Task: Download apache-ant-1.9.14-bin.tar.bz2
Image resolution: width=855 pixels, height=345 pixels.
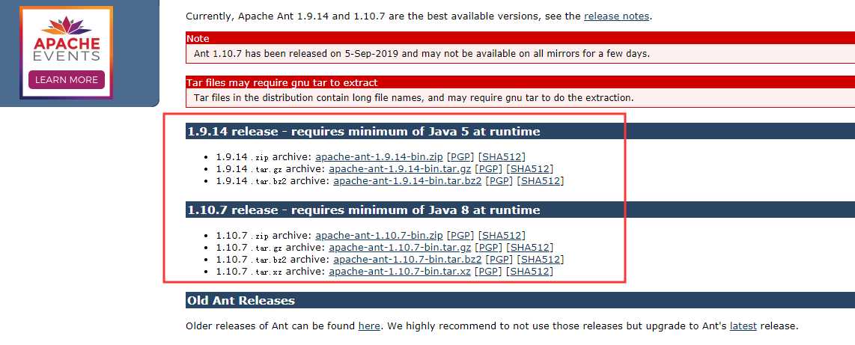Action: pyautogui.click(x=407, y=181)
